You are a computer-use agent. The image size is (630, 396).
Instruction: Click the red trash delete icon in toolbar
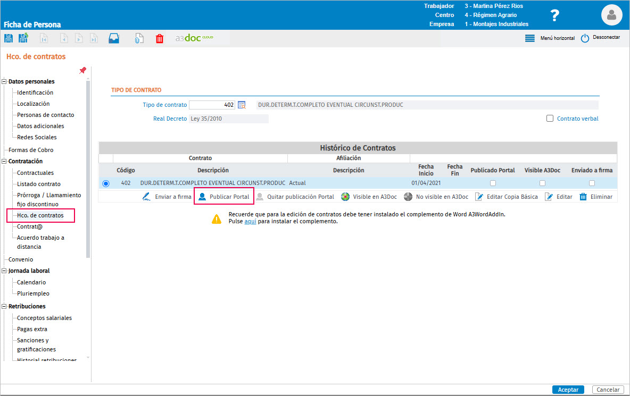tap(160, 38)
